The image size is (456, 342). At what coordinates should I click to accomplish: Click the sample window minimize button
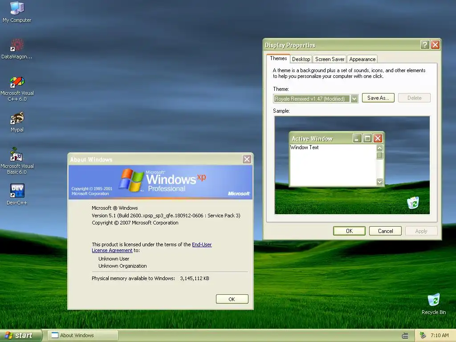point(358,138)
